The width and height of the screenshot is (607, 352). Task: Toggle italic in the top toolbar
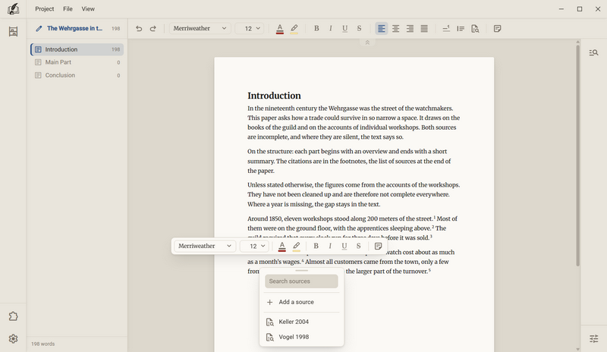point(331,29)
